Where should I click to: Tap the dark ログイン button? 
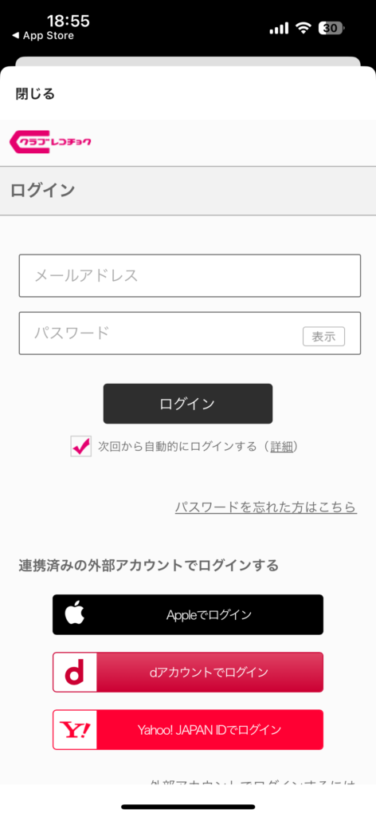point(188,404)
